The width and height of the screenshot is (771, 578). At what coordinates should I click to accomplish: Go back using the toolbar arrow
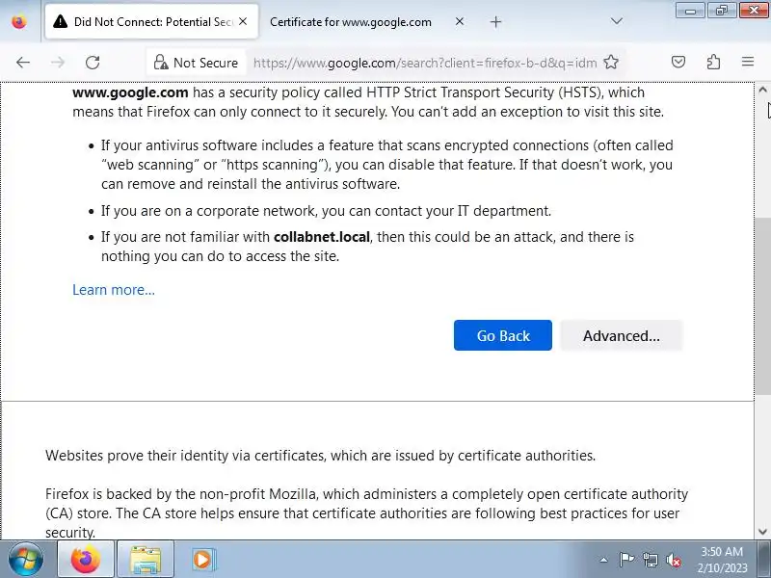22,63
